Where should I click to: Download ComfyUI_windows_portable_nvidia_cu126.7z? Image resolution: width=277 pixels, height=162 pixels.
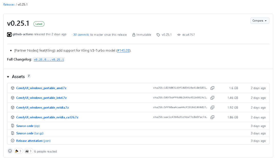(x=47, y=117)
